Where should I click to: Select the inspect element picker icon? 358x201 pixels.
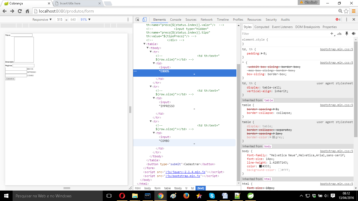coord(138,20)
